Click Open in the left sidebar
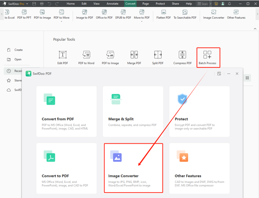Image resolution: width=259 pixels, height=198 pixels. coord(14,59)
